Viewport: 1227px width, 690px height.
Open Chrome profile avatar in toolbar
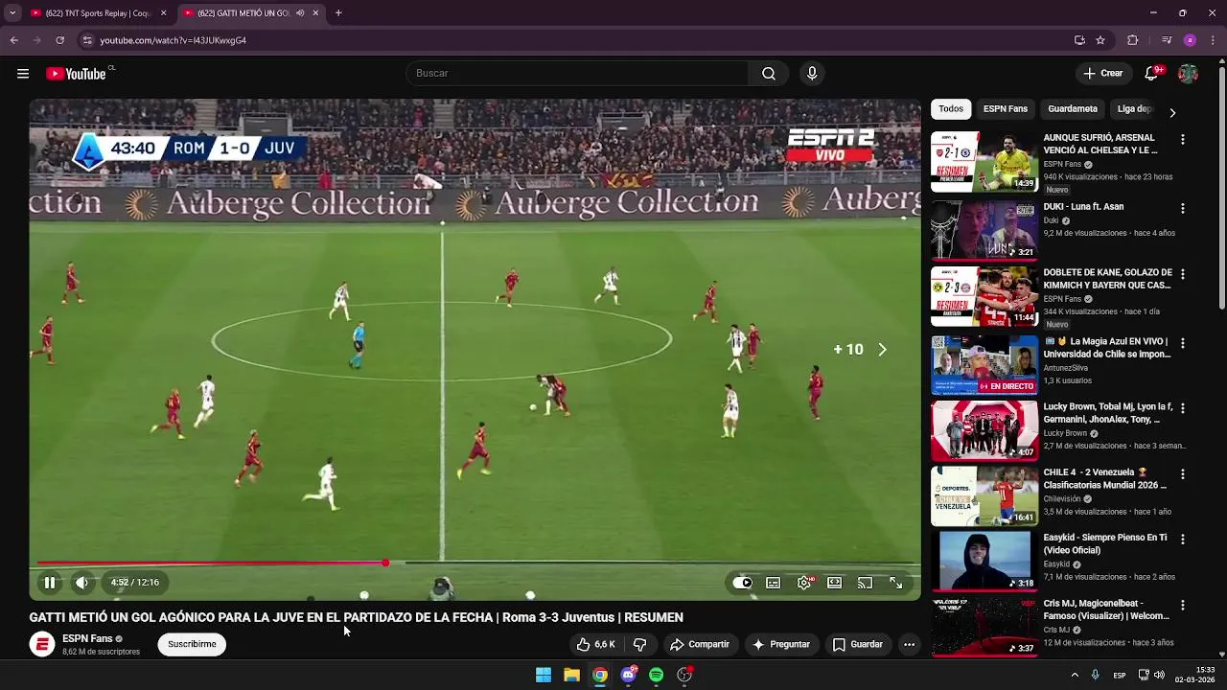(1190, 40)
